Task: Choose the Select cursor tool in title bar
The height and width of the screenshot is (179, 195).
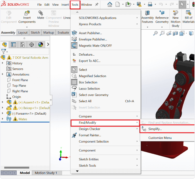Action: 182,4
